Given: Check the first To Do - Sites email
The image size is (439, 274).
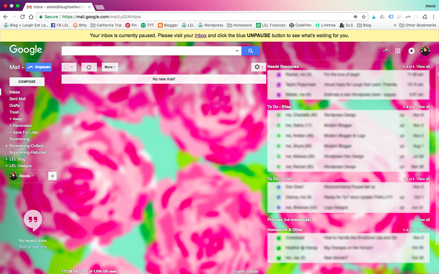Looking at the screenshot, I should [x=272, y=115].
